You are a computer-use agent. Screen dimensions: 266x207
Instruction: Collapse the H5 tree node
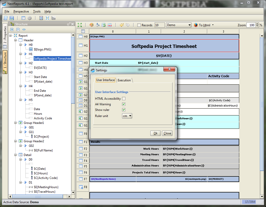coord(21,100)
